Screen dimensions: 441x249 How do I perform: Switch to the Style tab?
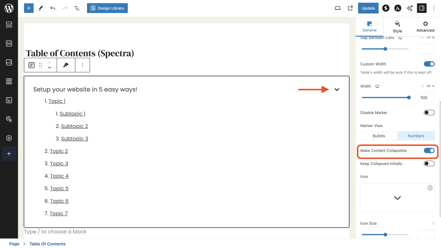[x=397, y=26]
